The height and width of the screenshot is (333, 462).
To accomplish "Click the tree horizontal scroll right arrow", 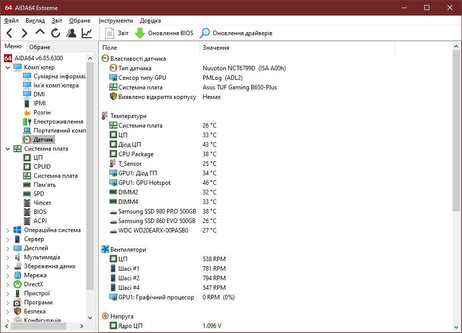I will click(x=82, y=326).
